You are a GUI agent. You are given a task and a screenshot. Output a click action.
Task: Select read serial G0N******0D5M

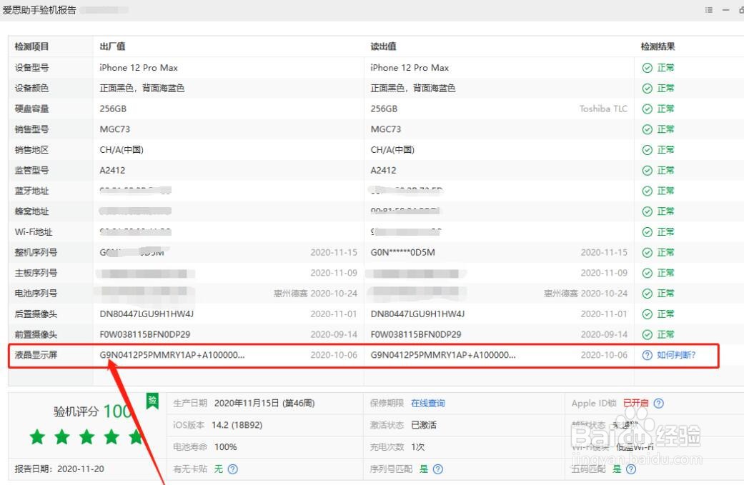point(403,253)
